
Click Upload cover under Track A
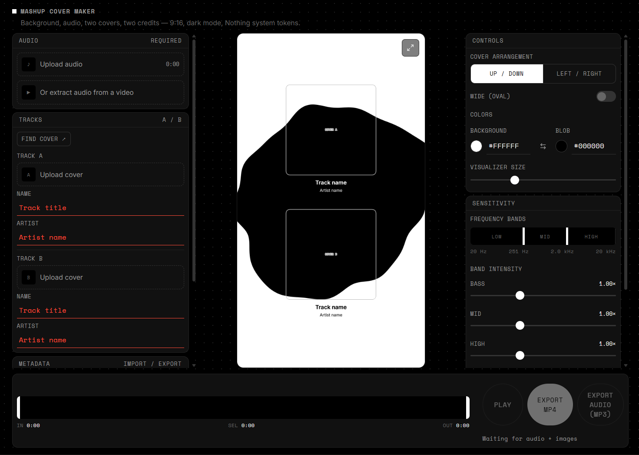point(100,175)
